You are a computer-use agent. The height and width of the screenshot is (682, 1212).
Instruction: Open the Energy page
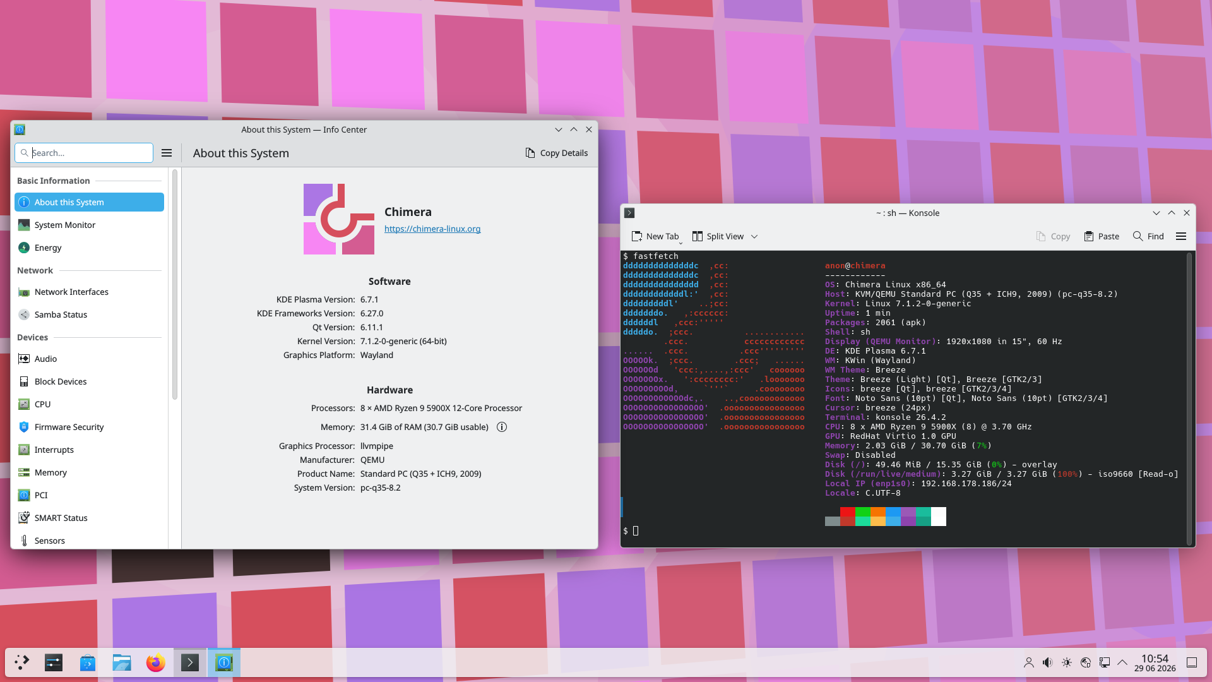tap(89, 248)
